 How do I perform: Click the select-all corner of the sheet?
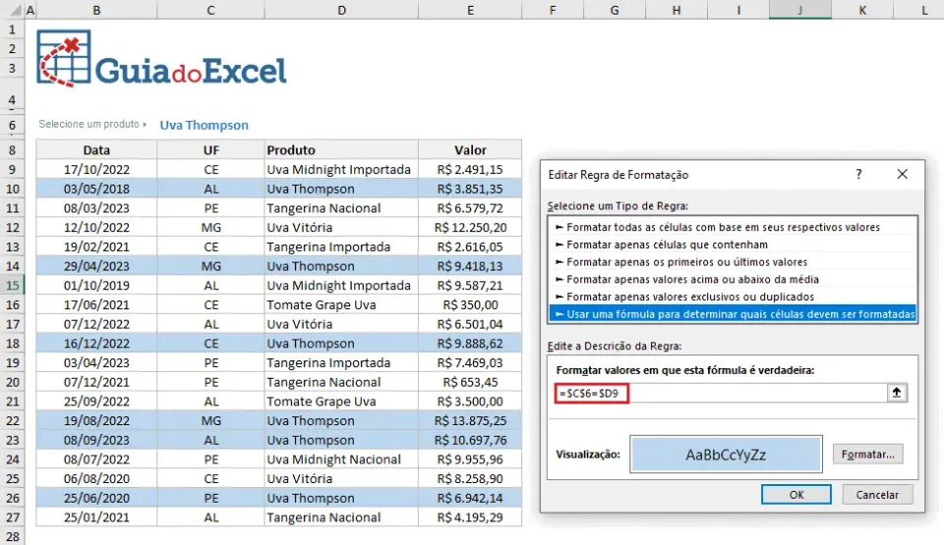pyautogui.click(x=12, y=10)
